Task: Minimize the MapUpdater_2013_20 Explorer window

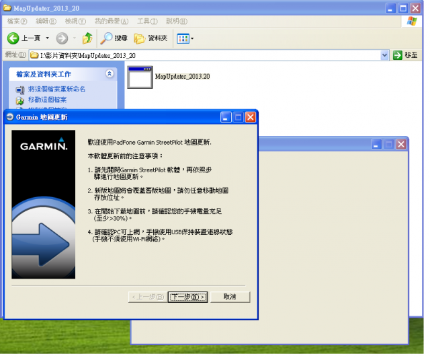Action: point(390,9)
